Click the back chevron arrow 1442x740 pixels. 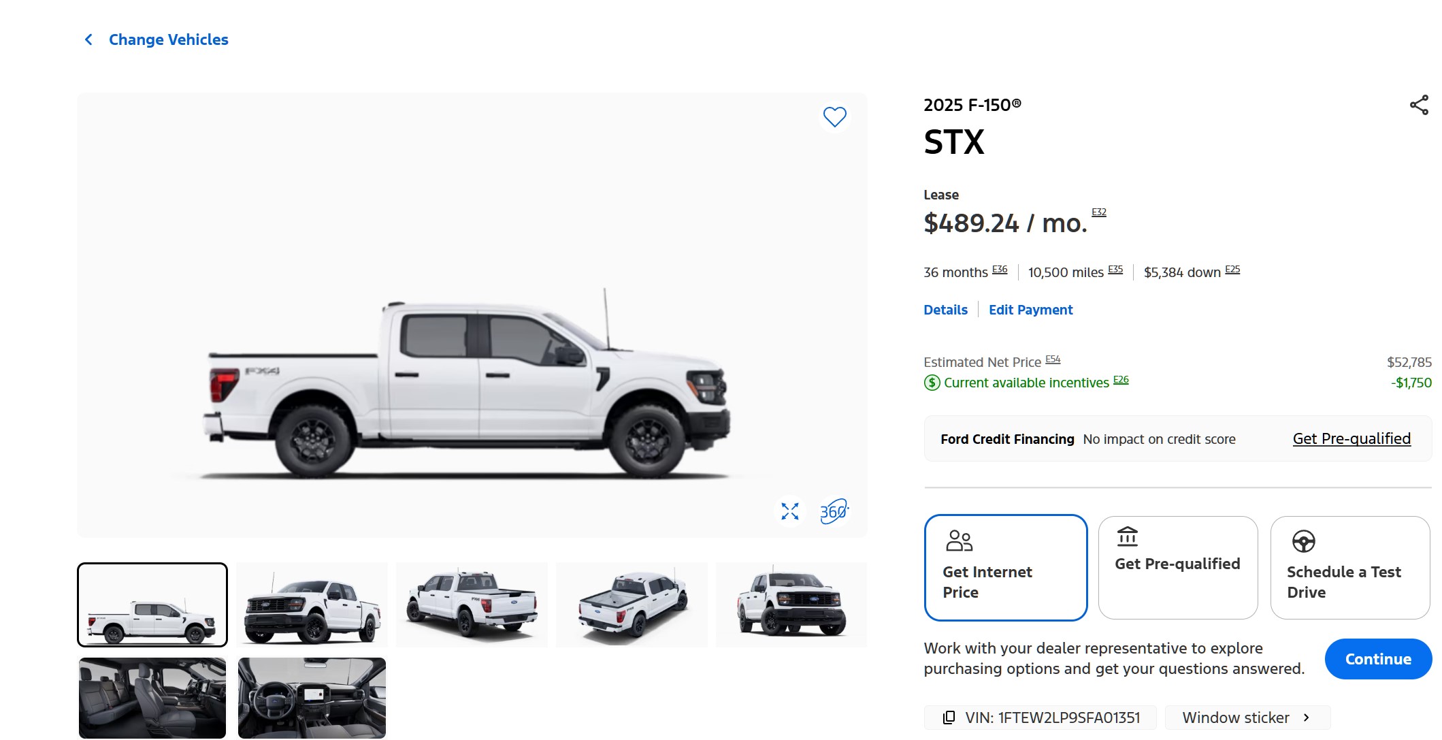tap(88, 39)
